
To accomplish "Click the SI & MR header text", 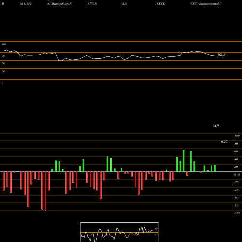I will click(x=26, y=4).
